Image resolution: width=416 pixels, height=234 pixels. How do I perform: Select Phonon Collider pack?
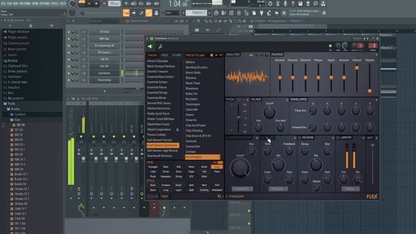(x=157, y=135)
